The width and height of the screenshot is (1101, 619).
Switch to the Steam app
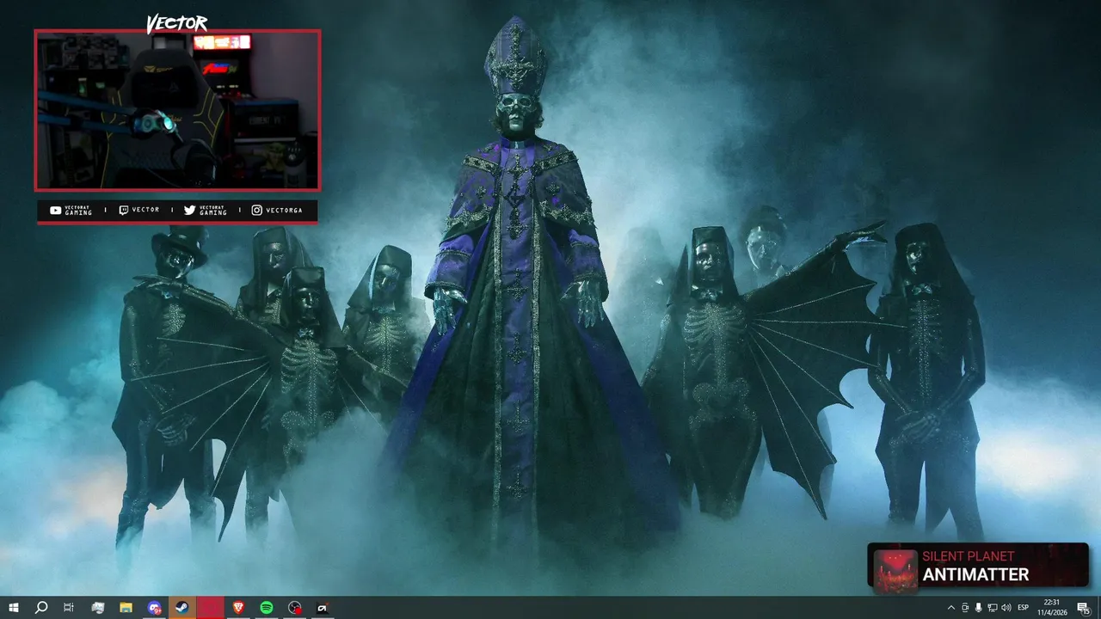[182, 608]
